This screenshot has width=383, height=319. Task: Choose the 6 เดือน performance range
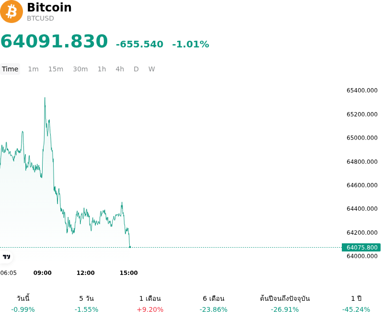pyautogui.click(x=214, y=304)
